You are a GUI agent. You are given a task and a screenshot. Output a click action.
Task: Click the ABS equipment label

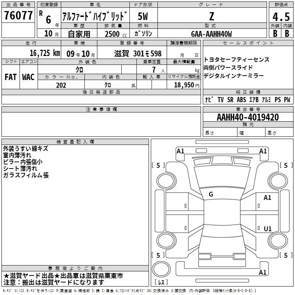point(242,100)
